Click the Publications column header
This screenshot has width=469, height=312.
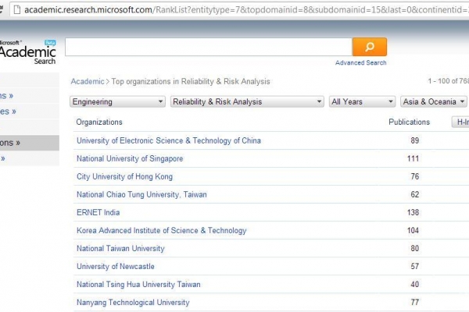point(409,122)
